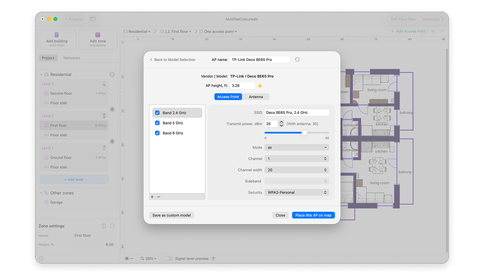Open the Channel width dropdown

[x=297, y=170]
